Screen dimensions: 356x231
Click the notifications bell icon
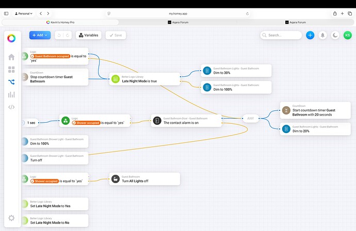tap(323, 35)
